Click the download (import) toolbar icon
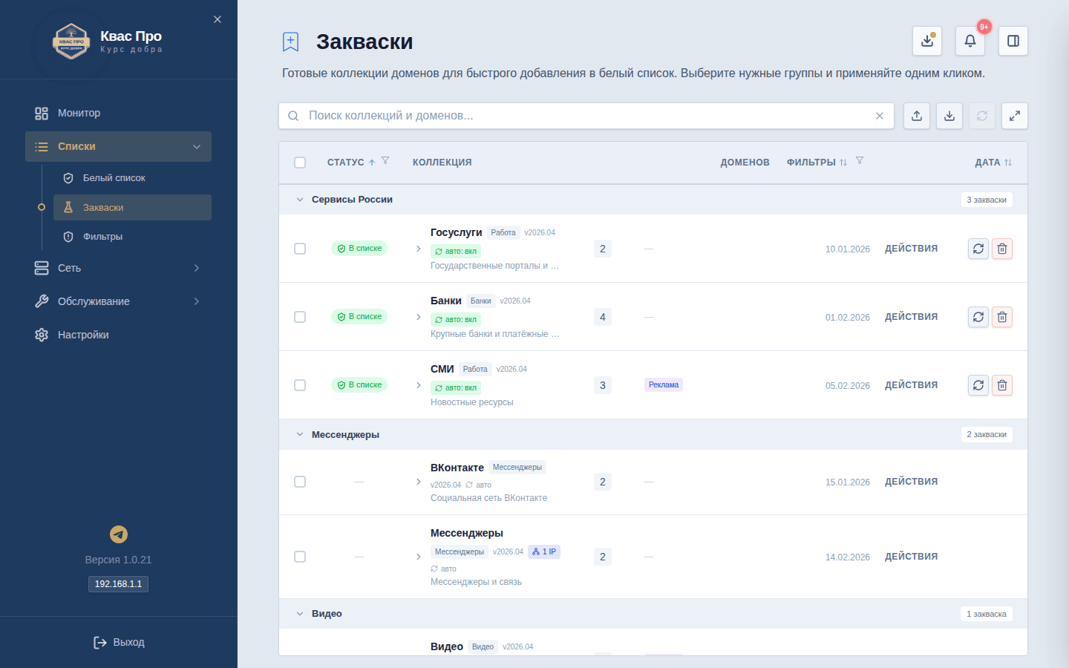The width and height of the screenshot is (1069, 668). pyautogui.click(x=949, y=116)
